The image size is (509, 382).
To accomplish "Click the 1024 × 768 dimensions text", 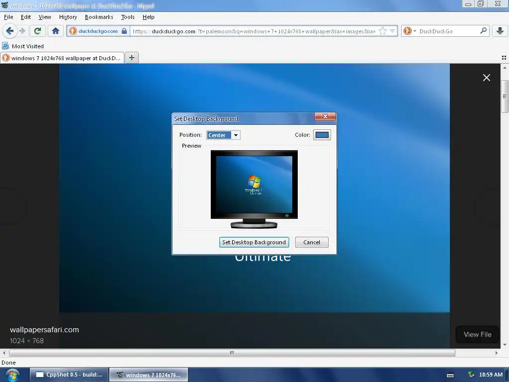I will pos(27,341).
